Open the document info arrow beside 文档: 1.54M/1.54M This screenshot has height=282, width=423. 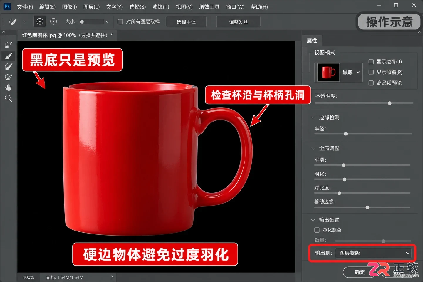pyautogui.click(x=112, y=277)
